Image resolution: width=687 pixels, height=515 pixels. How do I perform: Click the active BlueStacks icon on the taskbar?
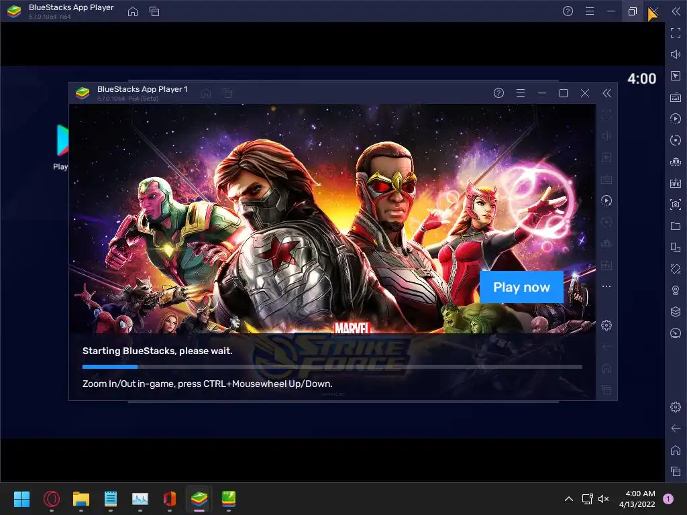[x=199, y=499]
